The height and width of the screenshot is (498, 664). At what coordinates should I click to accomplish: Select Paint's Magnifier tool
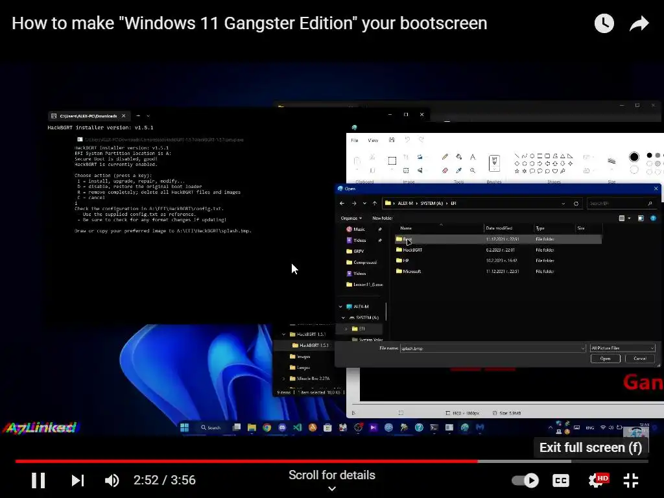(x=473, y=171)
